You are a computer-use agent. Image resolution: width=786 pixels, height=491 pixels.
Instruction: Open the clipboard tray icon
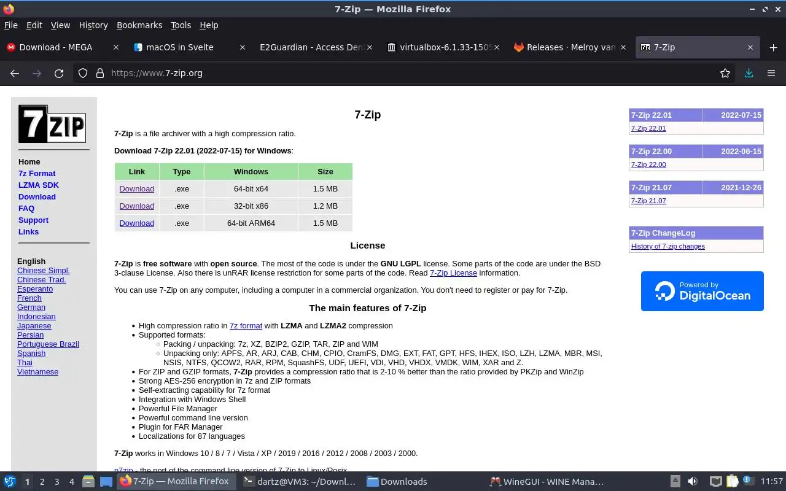coord(732,482)
